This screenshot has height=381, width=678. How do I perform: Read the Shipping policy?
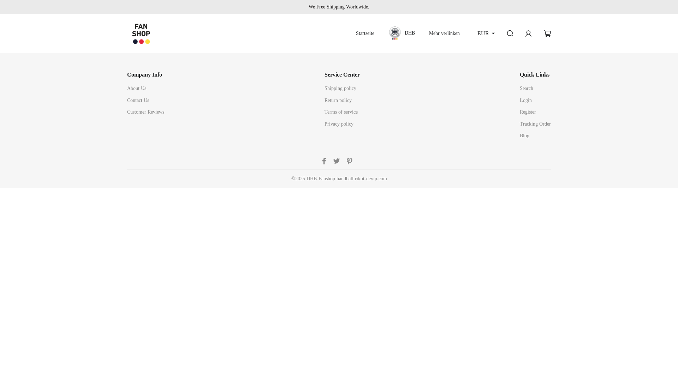[340, 89]
